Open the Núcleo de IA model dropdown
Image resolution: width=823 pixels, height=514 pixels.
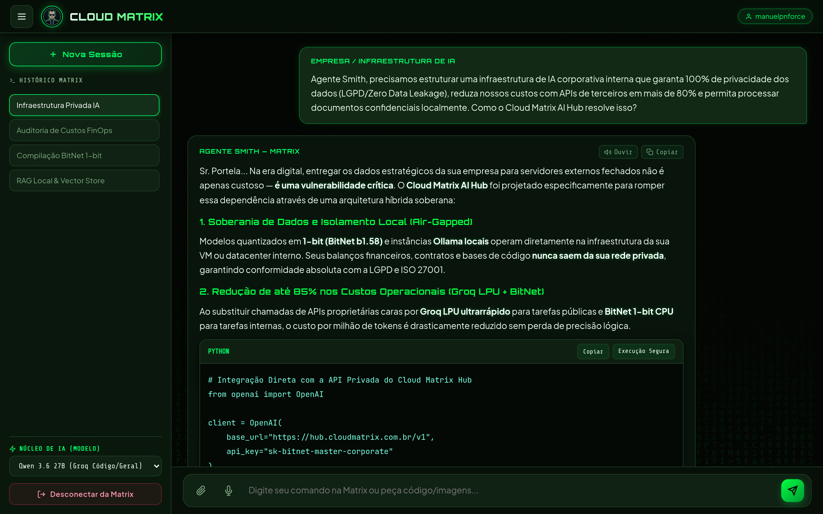(85, 466)
